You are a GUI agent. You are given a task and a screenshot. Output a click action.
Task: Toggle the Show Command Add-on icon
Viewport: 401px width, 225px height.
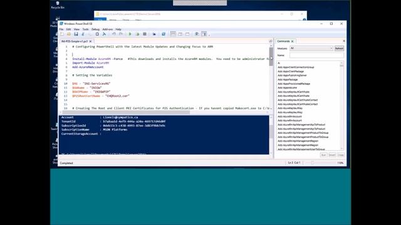pos(204,34)
